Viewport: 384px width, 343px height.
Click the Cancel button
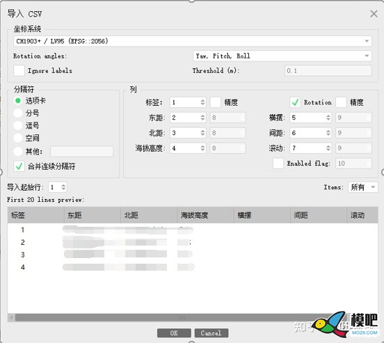click(211, 333)
